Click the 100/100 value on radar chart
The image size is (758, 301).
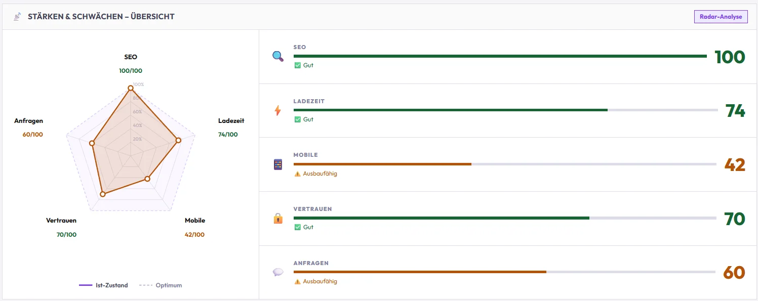click(x=131, y=71)
